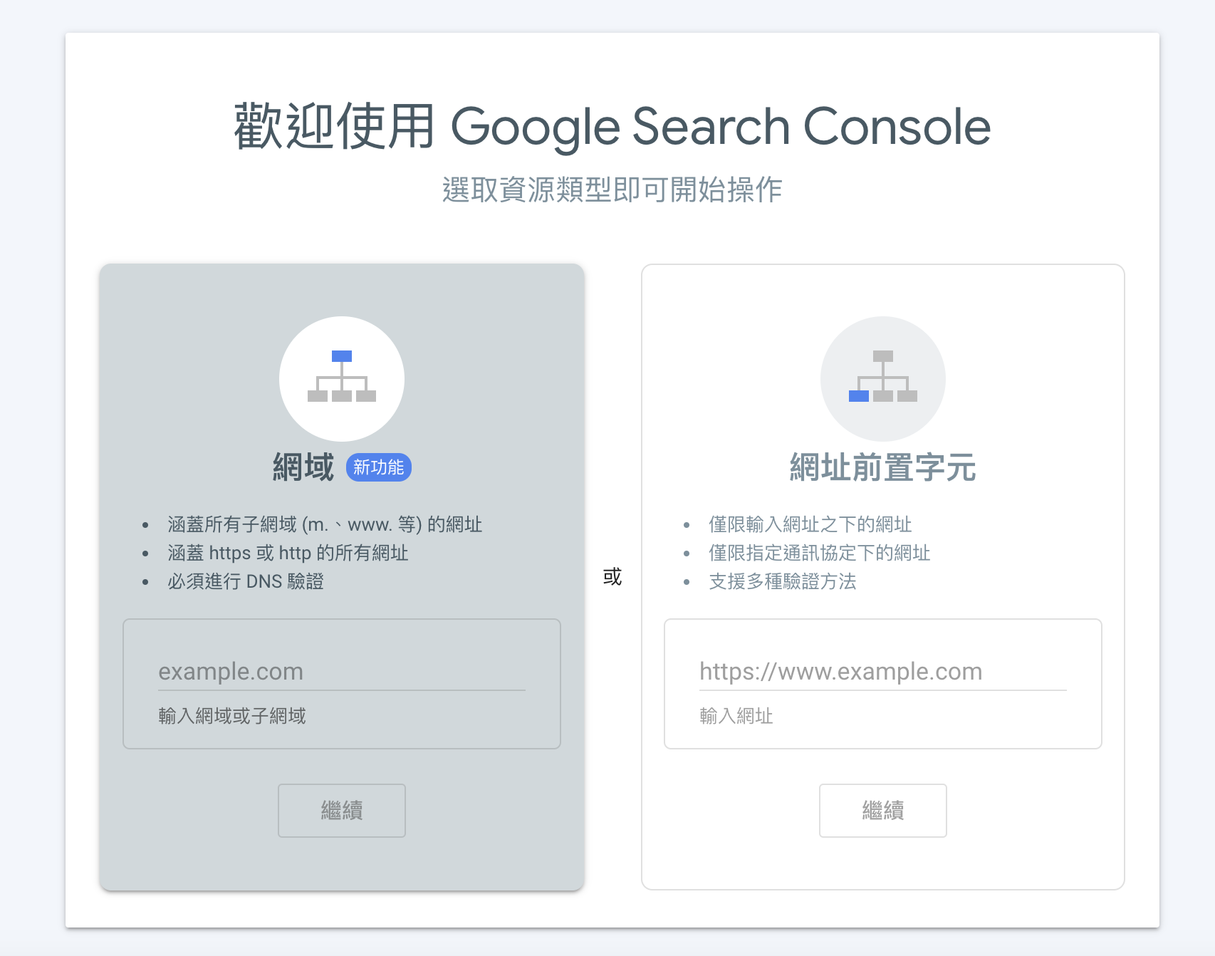
Task: Click the 涵蓋所有子網域 bullet text
Action: click(325, 525)
